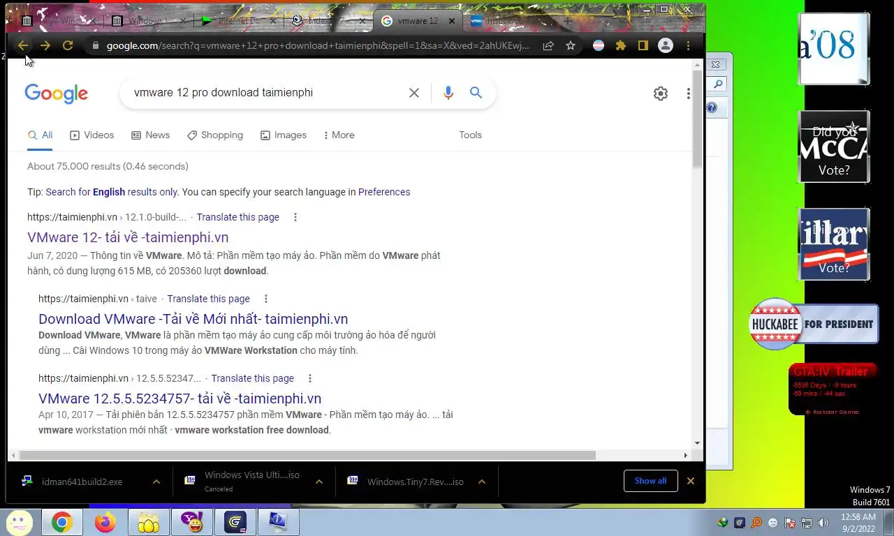Click the browser forward arrow
The image size is (894, 536).
click(x=45, y=45)
